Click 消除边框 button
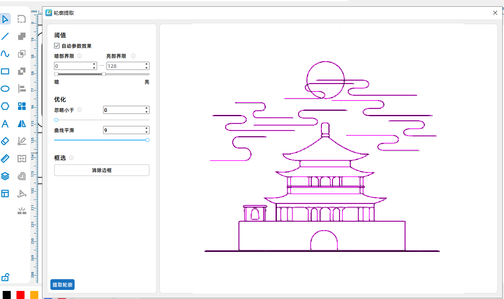Image resolution: width=504 pixels, height=299 pixels. pos(101,170)
